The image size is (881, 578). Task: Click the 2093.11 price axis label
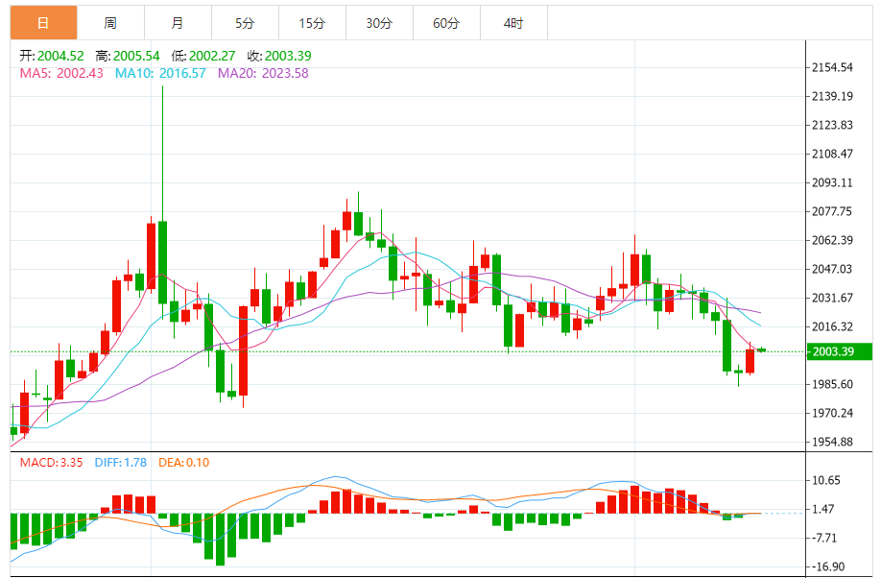[x=832, y=182]
